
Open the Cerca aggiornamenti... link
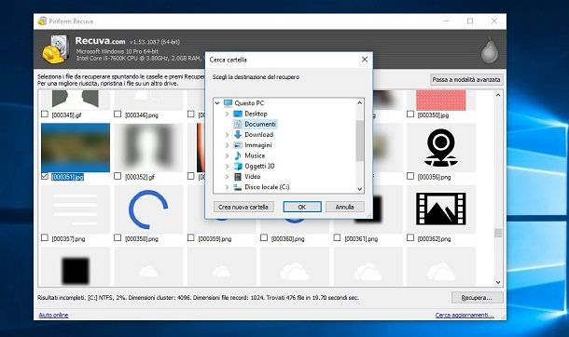(x=465, y=315)
